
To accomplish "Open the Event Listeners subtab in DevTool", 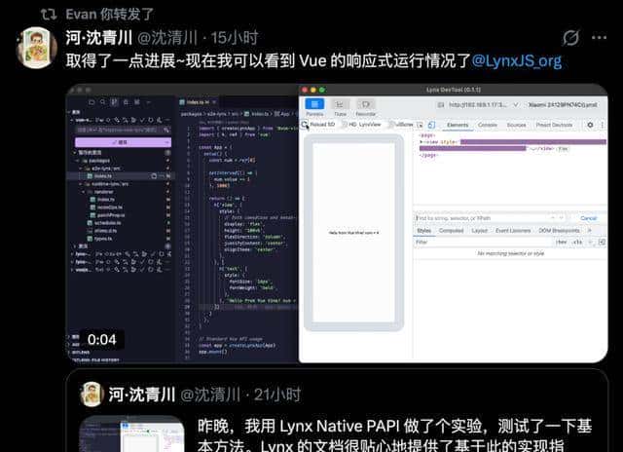I will point(513,231).
